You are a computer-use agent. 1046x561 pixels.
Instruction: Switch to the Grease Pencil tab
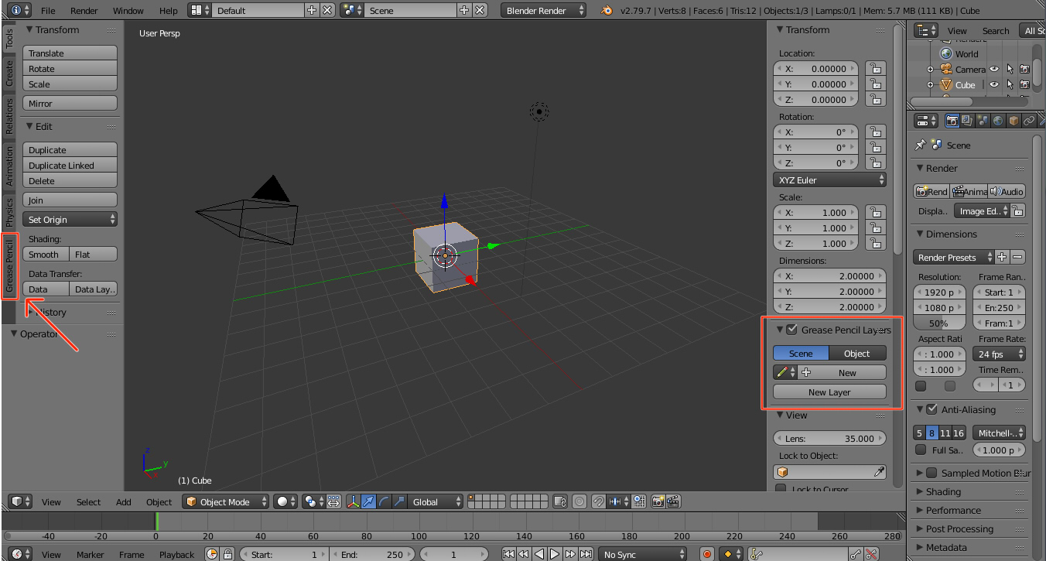click(9, 266)
